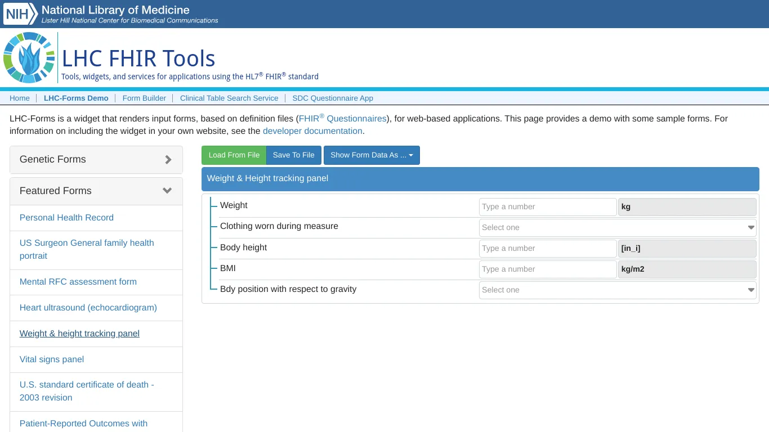Image resolution: width=769 pixels, height=432 pixels.
Task: Click the Weight number input field
Action: point(548,206)
